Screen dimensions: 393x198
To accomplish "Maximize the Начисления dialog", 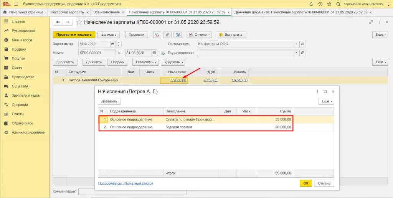I will pyautogui.click(x=325, y=92).
